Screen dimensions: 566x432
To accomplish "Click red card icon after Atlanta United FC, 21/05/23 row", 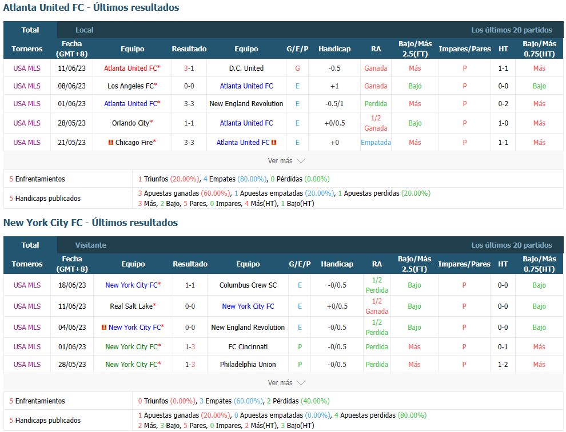I will click(x=274, y=143).
